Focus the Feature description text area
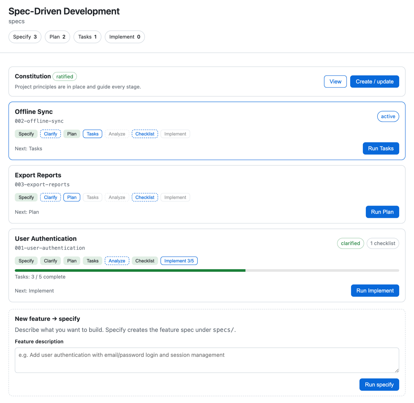414x403 pixels. click(207, 360)
